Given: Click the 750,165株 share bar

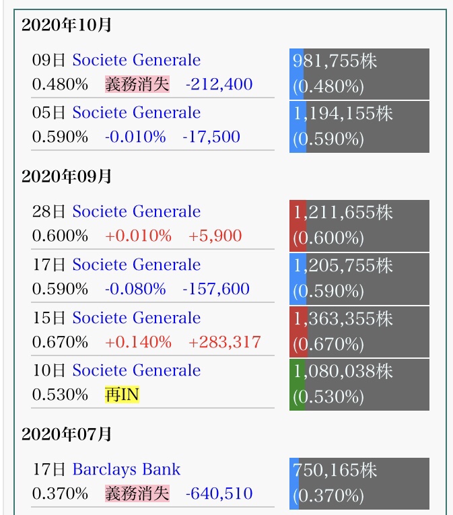Looking at the screenshot, I should [359, 483].
